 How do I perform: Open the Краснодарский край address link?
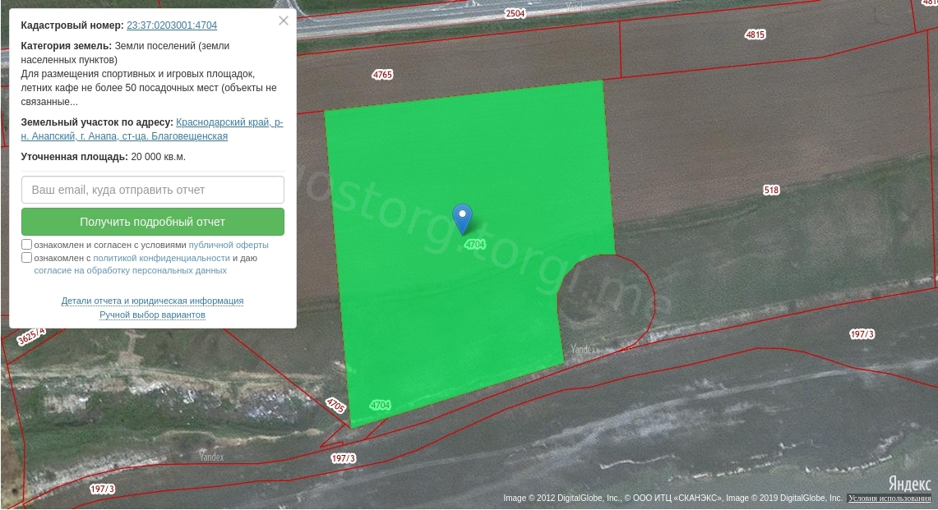pyautogui.click(x=229, y=122)
